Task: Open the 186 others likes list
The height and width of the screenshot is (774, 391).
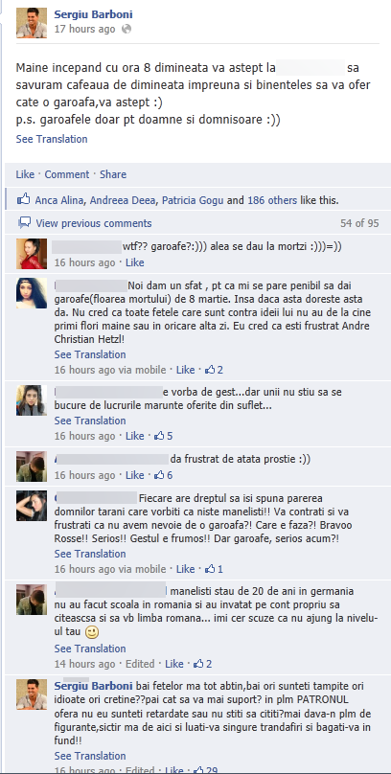Action: [272, 200]
